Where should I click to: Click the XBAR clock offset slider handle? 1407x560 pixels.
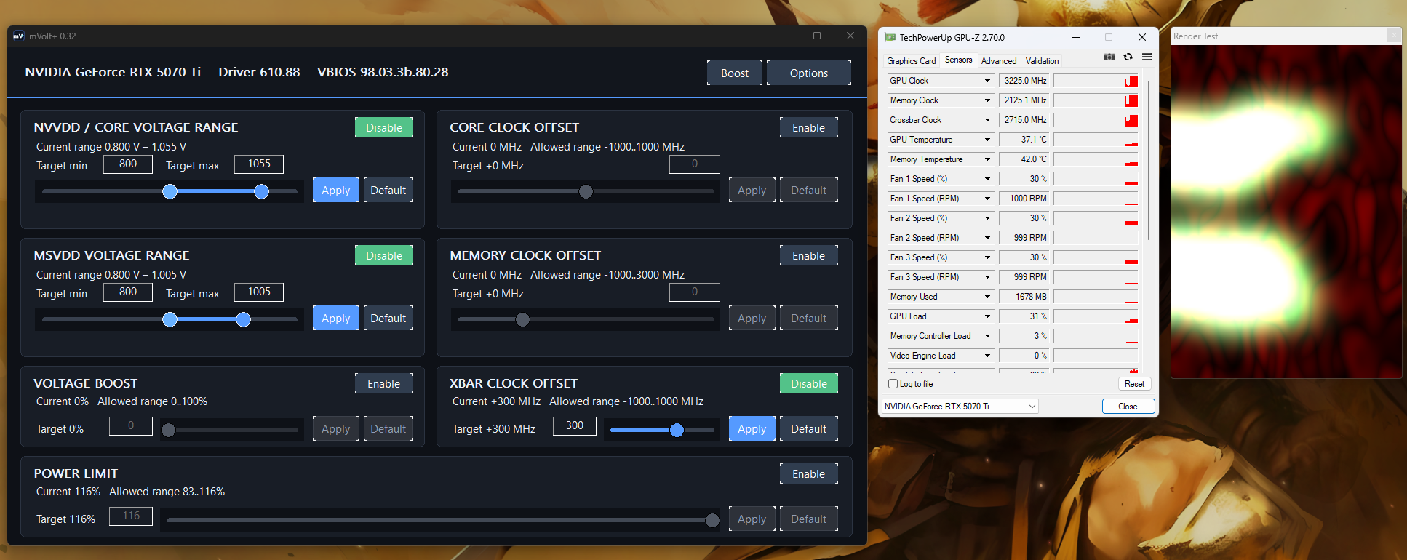pos(677,430)
